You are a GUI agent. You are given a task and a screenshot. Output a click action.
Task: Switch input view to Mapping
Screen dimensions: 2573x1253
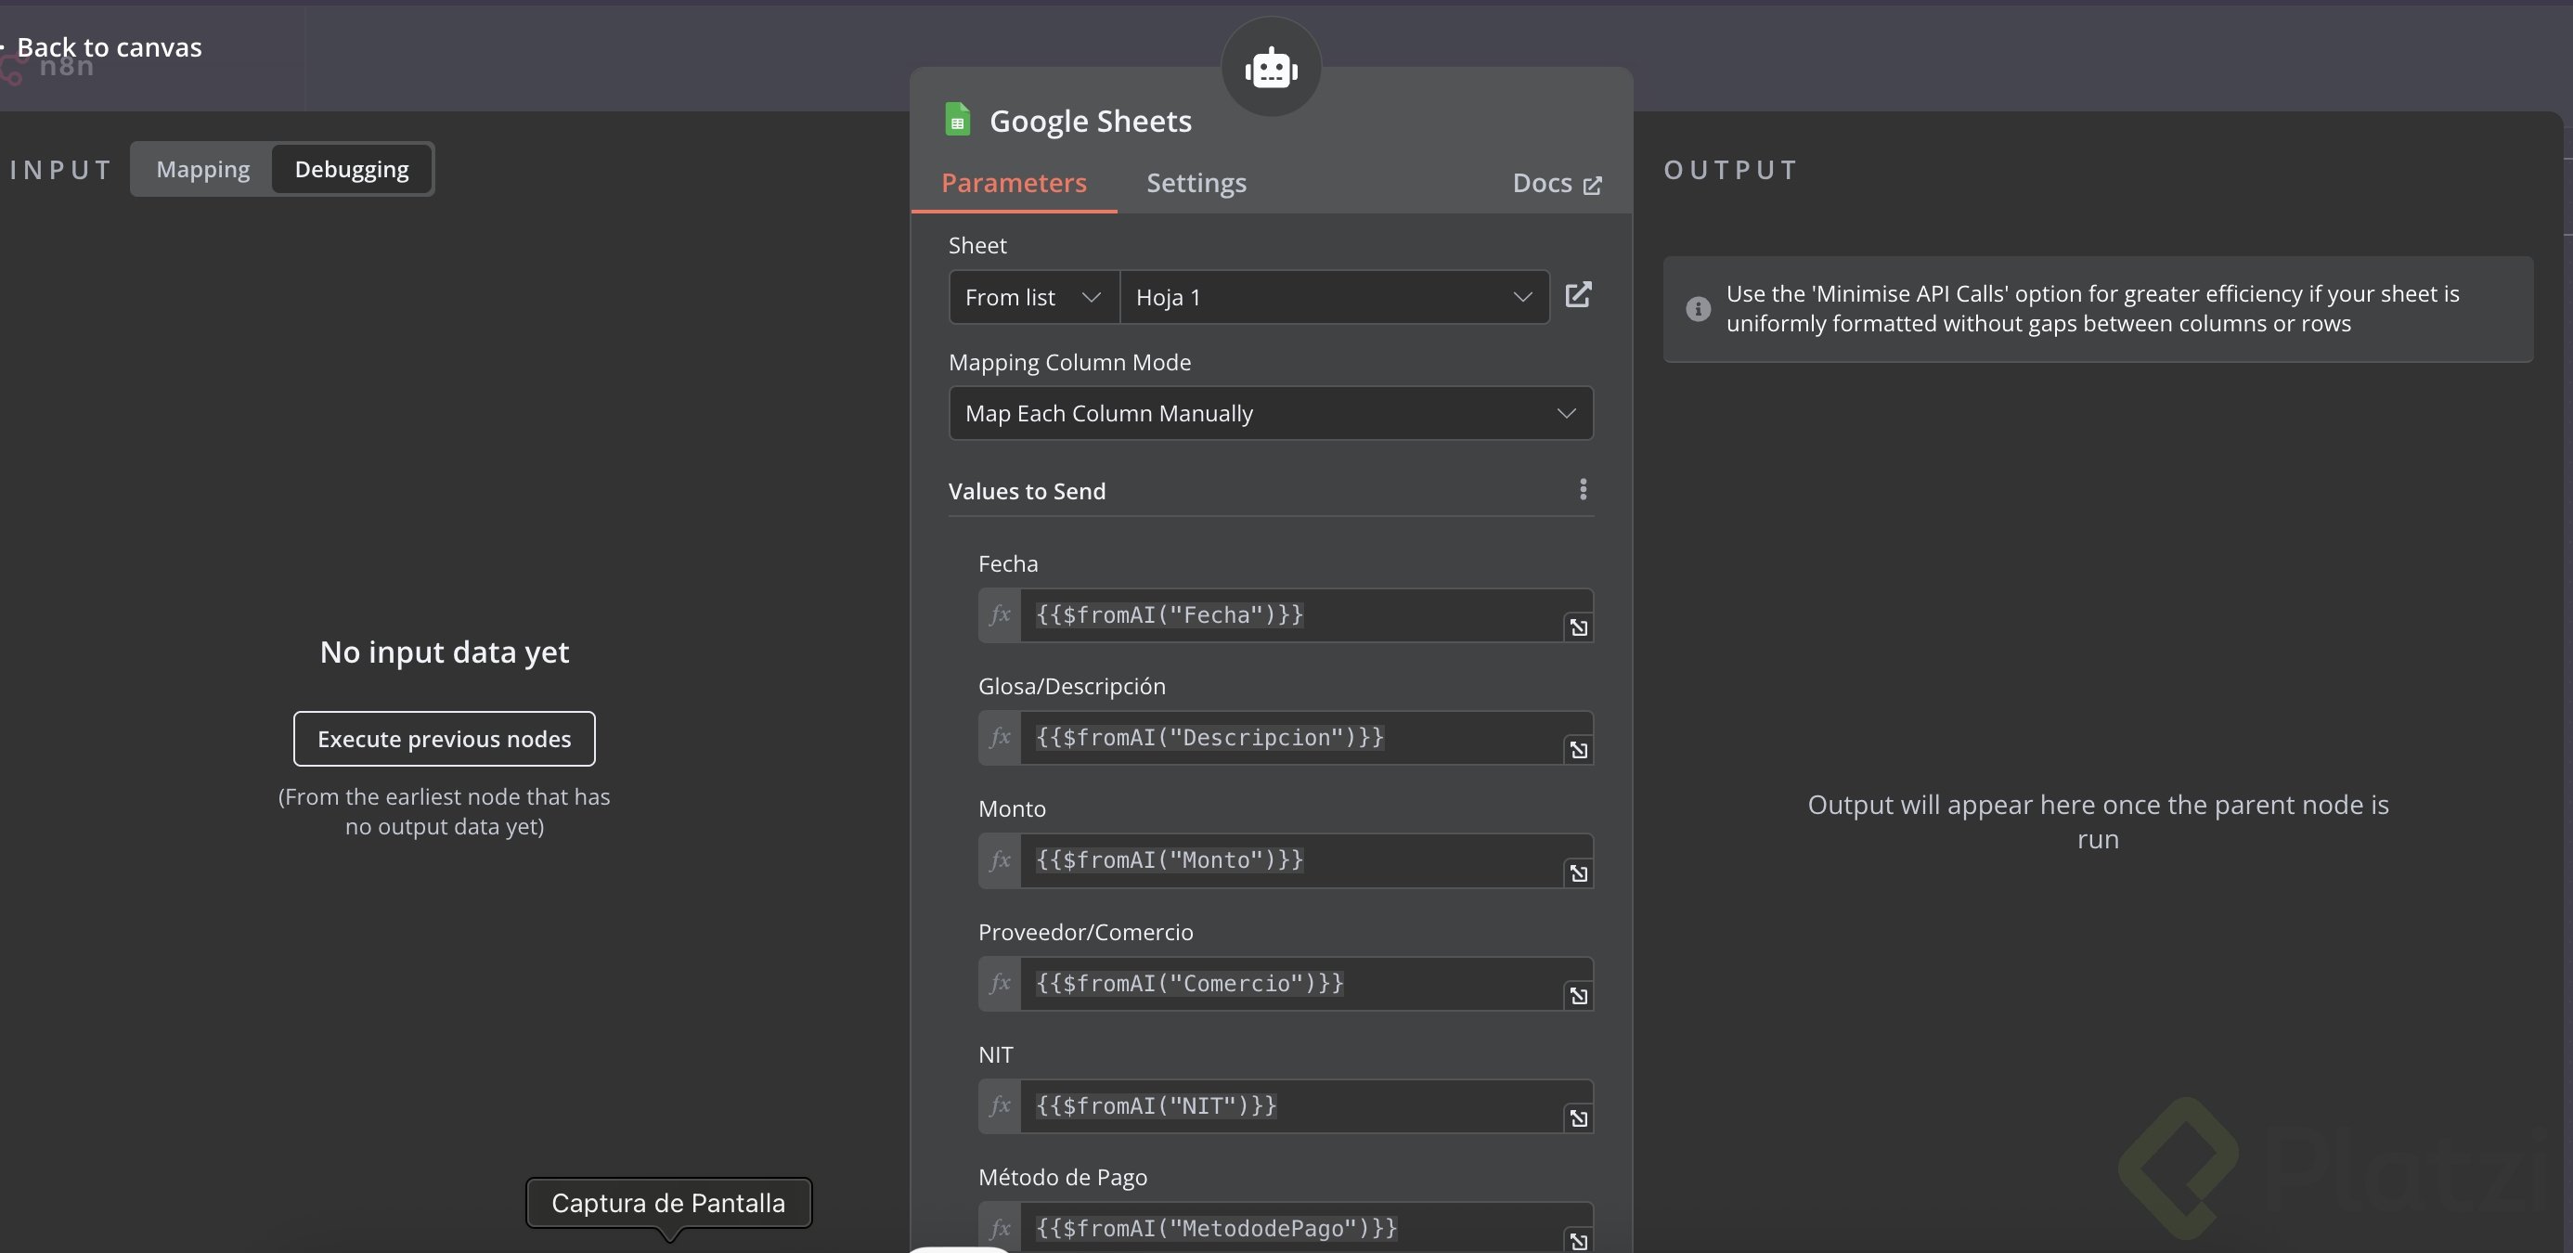[x=202, y=170]
